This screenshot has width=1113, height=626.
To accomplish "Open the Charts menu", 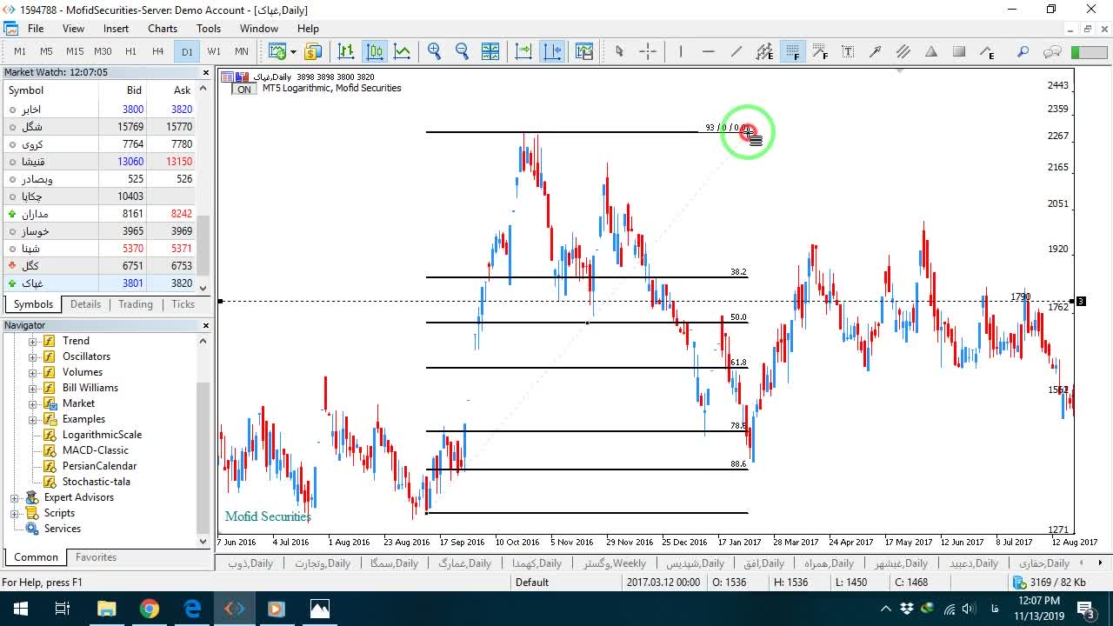I will [x=163, y=29].
